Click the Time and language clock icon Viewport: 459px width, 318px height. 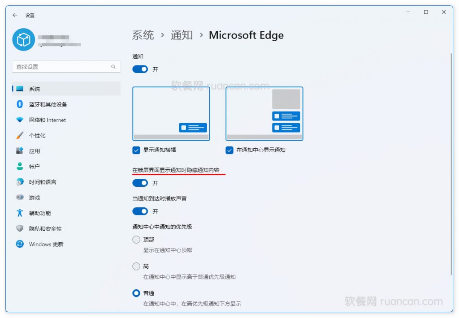point(20,182)
